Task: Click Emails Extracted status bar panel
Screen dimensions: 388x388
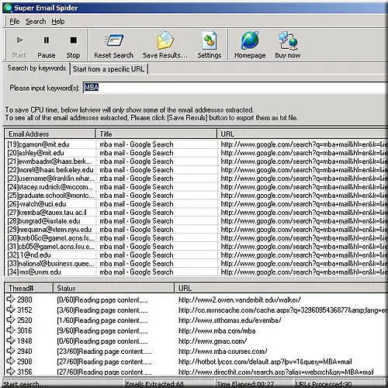Action: 169,383
